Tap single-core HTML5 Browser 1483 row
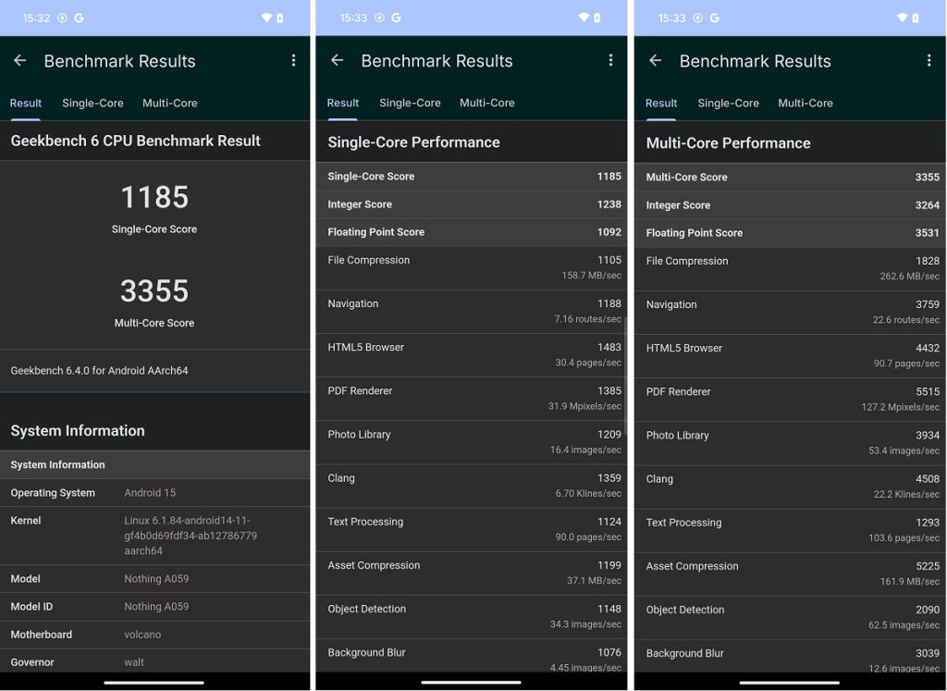947x691 pixels. 471,354
